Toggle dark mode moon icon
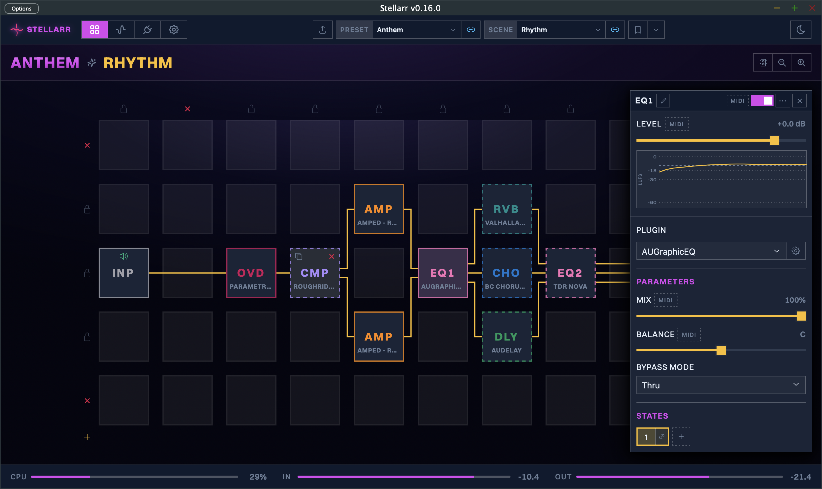 pyautogui.click(x=801, y=30)
